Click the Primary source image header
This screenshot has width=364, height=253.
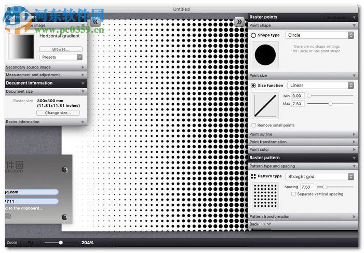[46, 25]
